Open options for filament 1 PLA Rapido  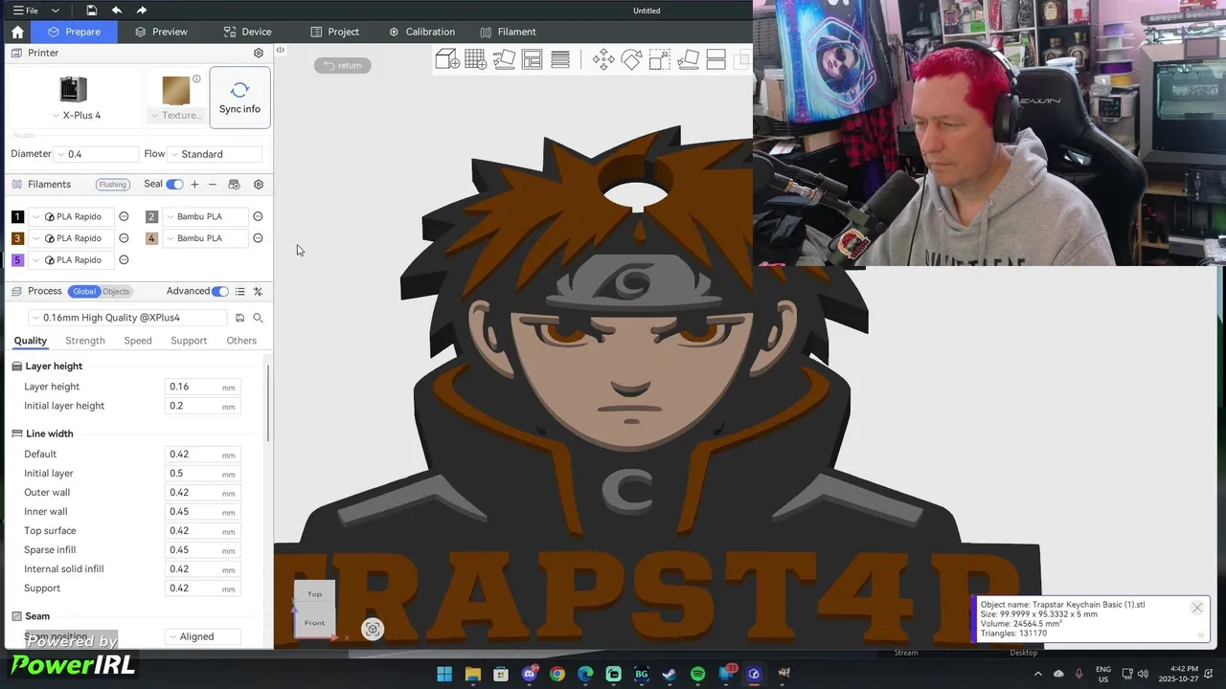coord(124,216)
